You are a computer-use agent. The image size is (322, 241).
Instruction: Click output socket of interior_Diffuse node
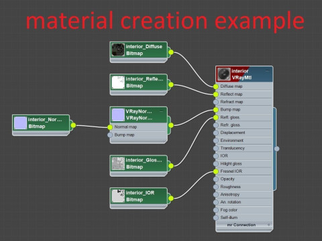[x=171, y=52]
